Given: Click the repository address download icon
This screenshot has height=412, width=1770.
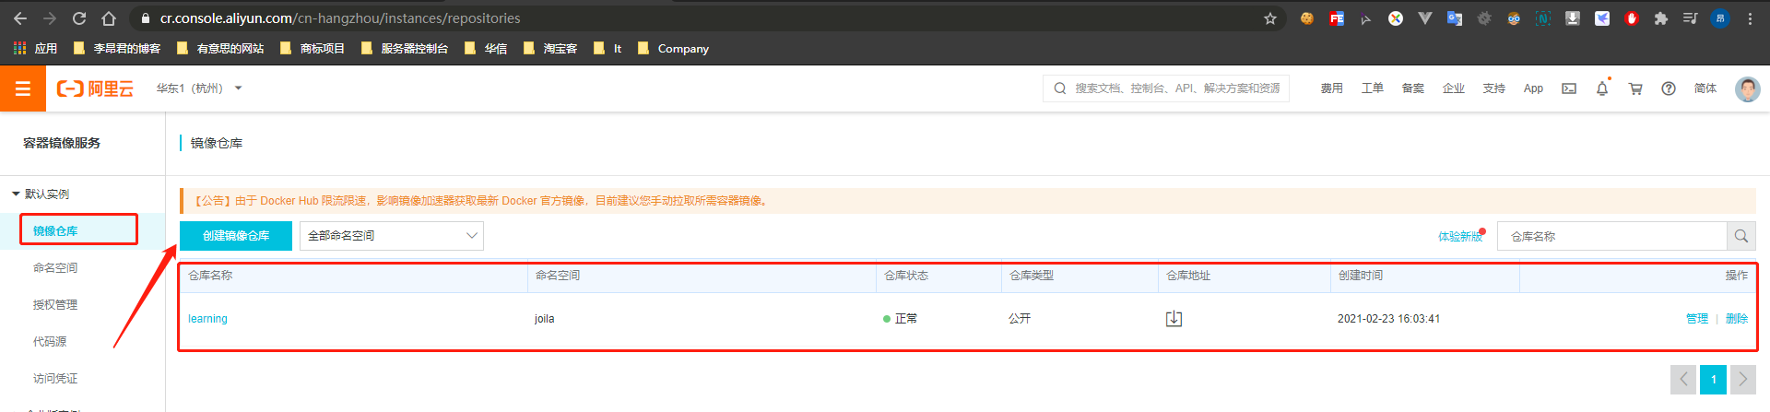Looking at the screenshot, I should (1174, 319).
